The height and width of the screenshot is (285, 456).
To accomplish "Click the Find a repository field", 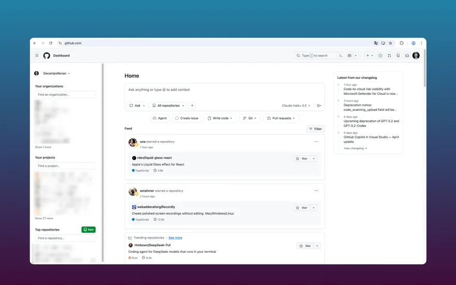I will [x=65, y=238].
